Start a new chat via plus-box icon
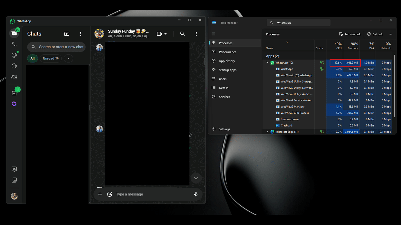This screenshot has height=225, width=401. [x=66, y=34]
